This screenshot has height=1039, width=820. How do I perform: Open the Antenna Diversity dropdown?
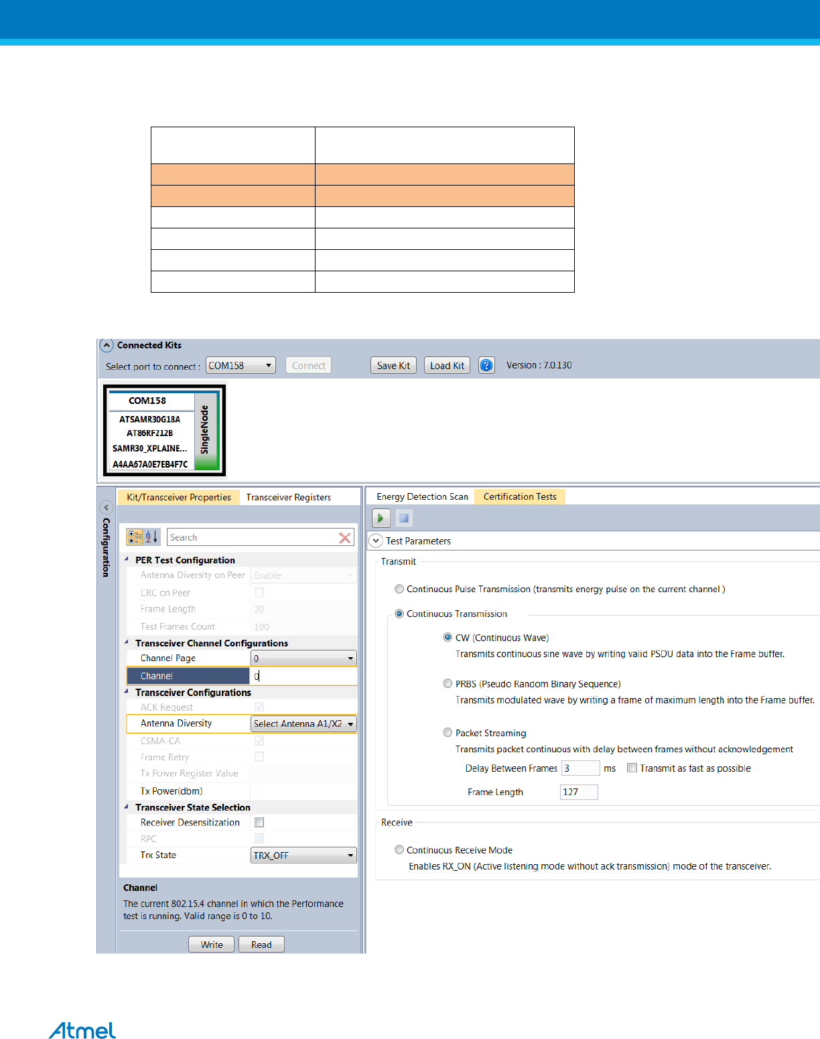point(303,723)
